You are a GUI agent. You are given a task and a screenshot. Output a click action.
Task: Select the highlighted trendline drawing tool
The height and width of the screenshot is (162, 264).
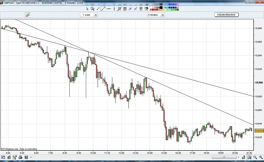click(103, 9)
